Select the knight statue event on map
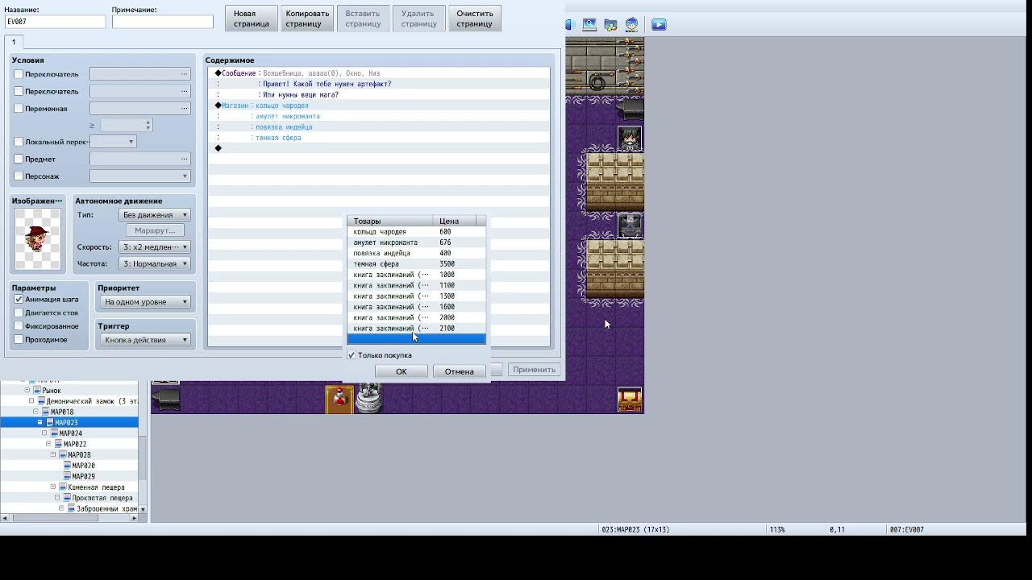 (368, 398)
